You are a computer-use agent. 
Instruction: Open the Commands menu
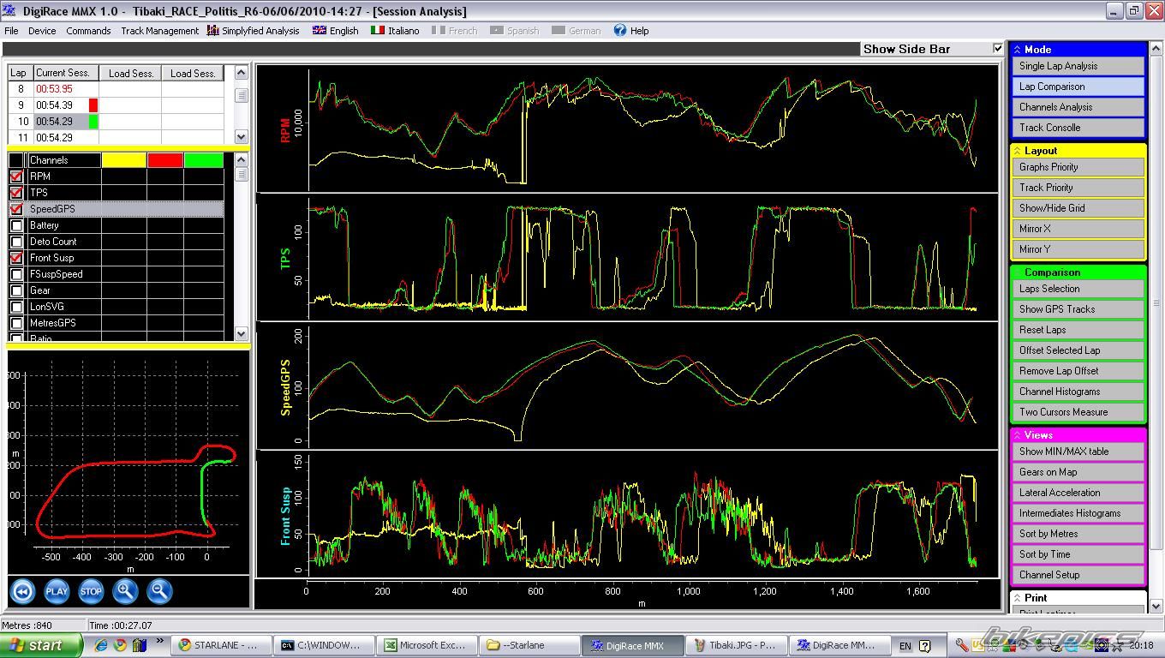coord(88,30)
